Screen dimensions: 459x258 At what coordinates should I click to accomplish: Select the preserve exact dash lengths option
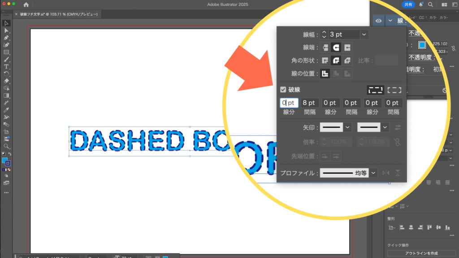pos(375,90)
